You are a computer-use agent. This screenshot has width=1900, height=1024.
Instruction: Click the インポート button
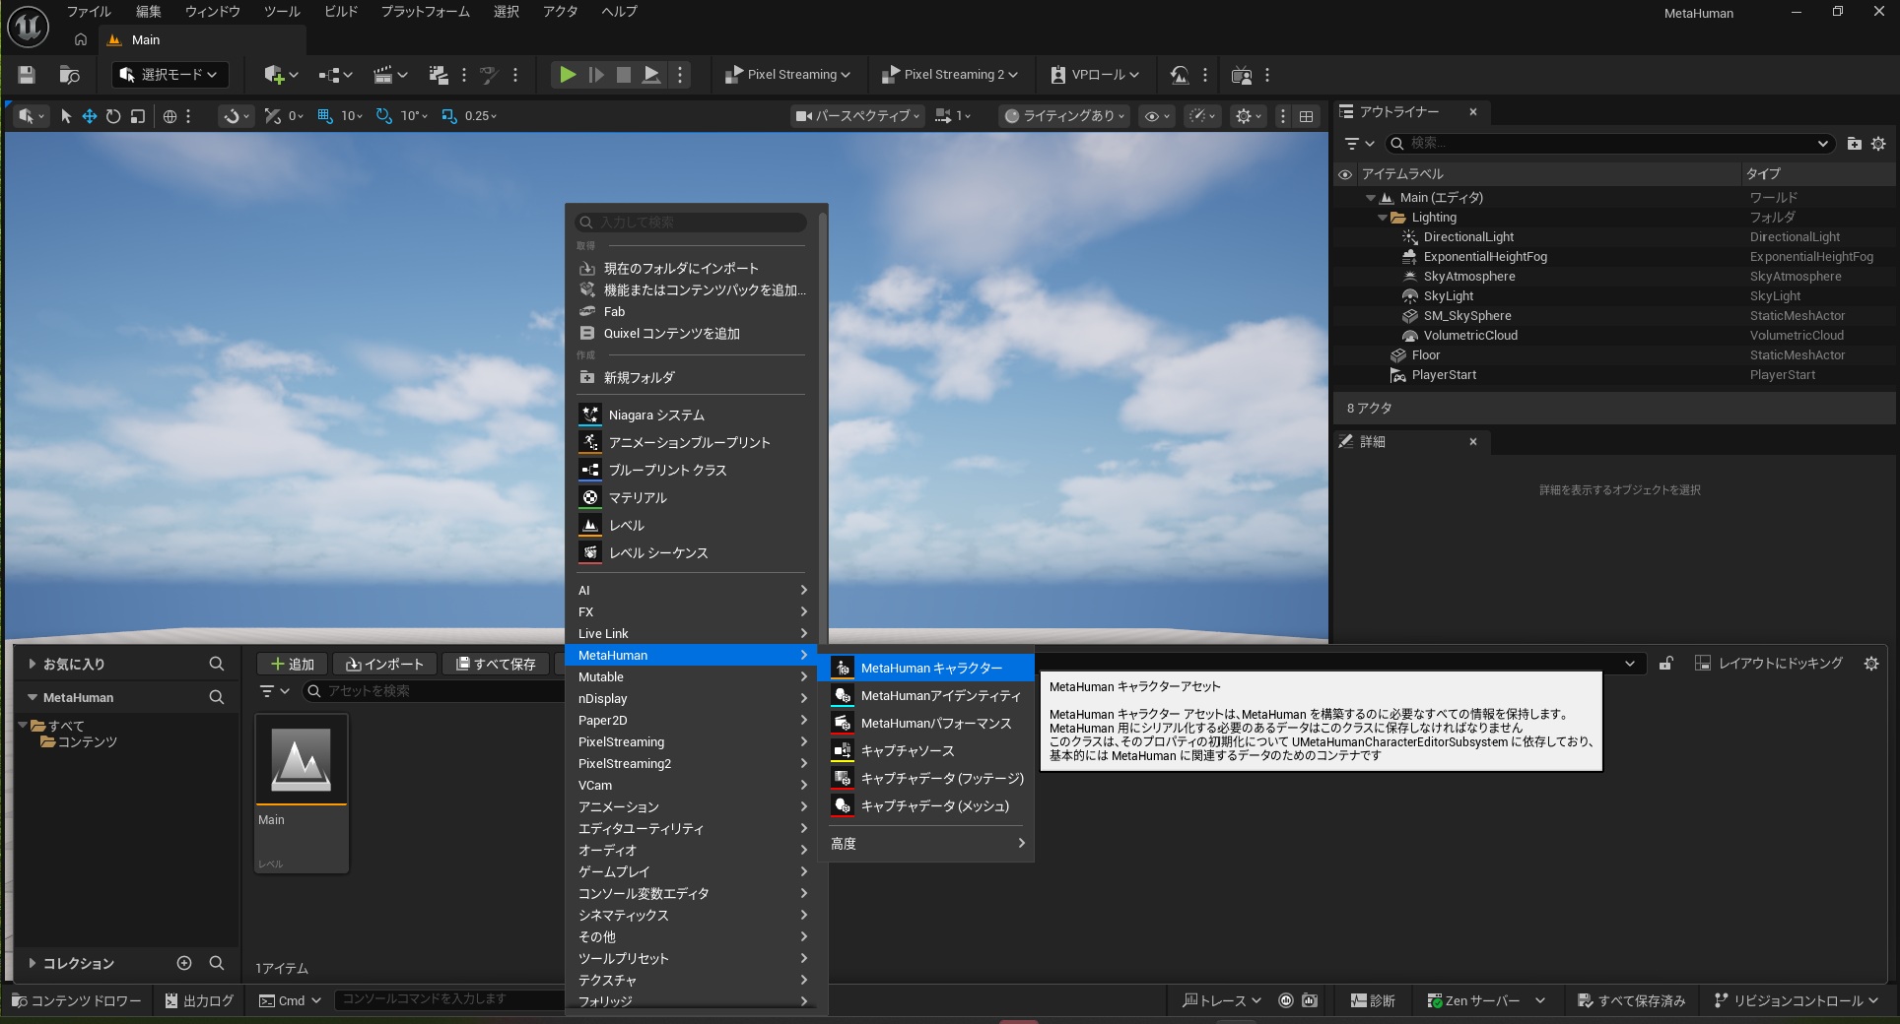(384, 664)
